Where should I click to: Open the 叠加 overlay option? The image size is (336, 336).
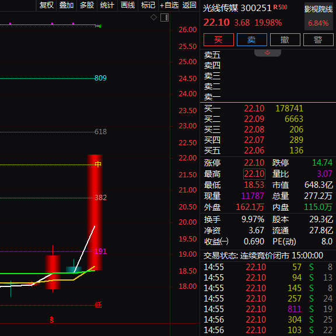pyautogui.click(x=66, y=5)
